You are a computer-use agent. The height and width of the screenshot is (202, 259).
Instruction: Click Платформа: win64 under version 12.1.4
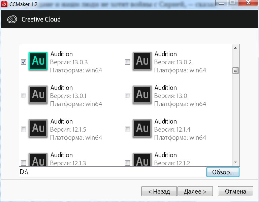pyautogui.click(x=180, y=138)
